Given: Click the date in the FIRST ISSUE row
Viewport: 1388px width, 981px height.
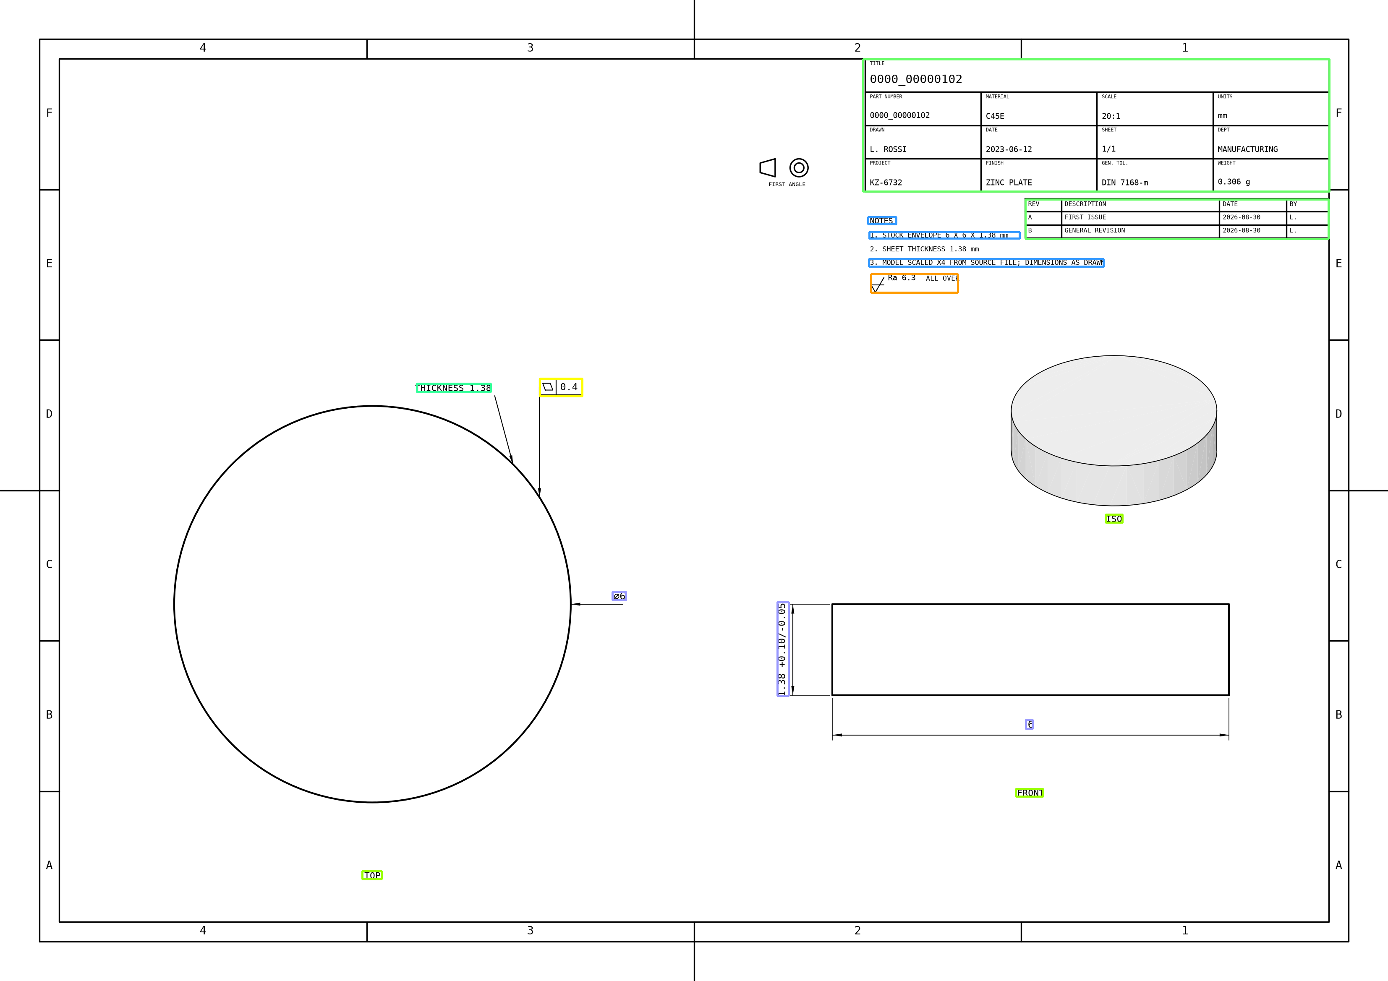Looking at the screenshot, I should (1241, 218).
